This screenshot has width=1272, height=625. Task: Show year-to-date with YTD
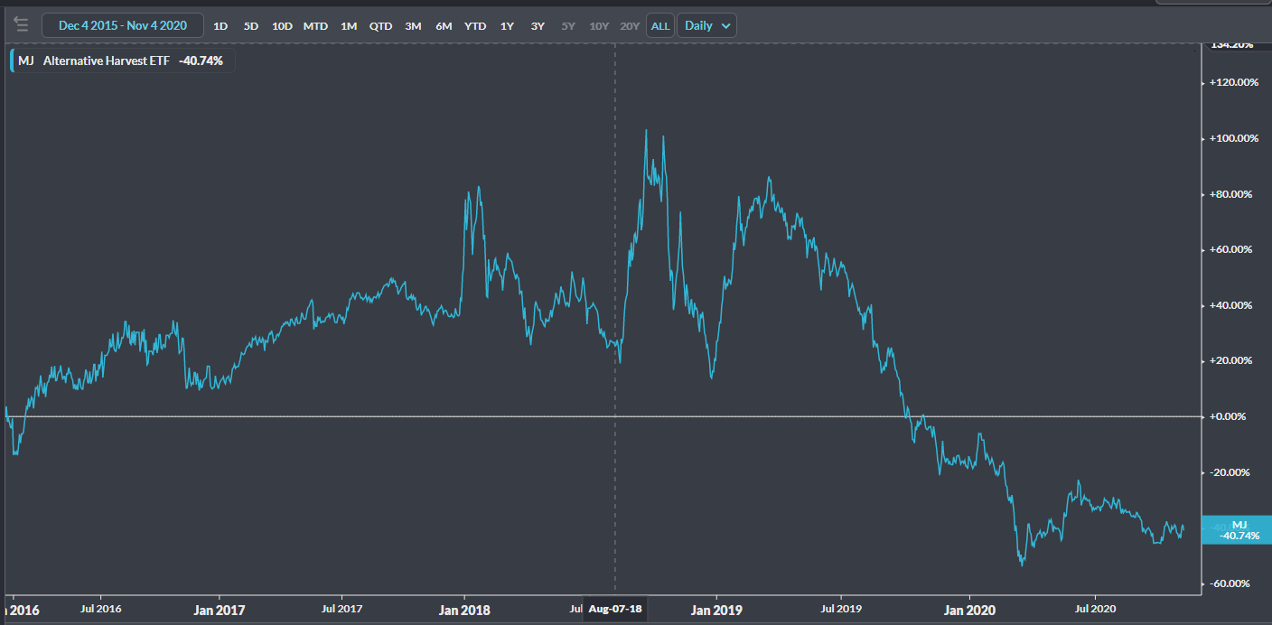click(x=475, y=26)
